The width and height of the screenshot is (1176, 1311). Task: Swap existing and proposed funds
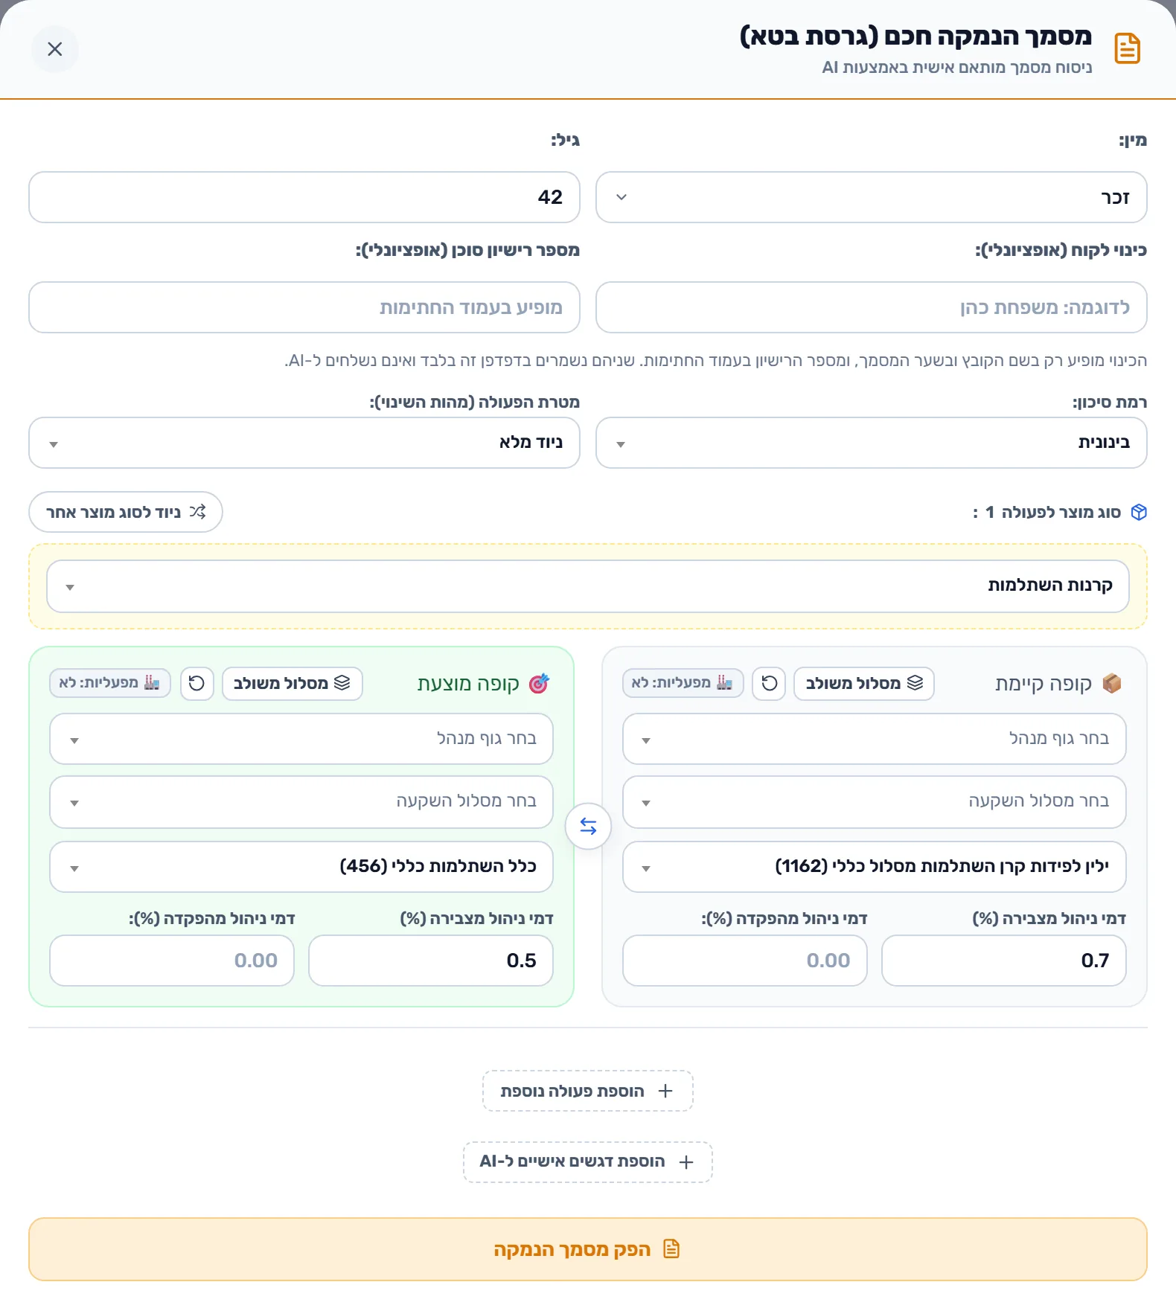click(588, 826)
